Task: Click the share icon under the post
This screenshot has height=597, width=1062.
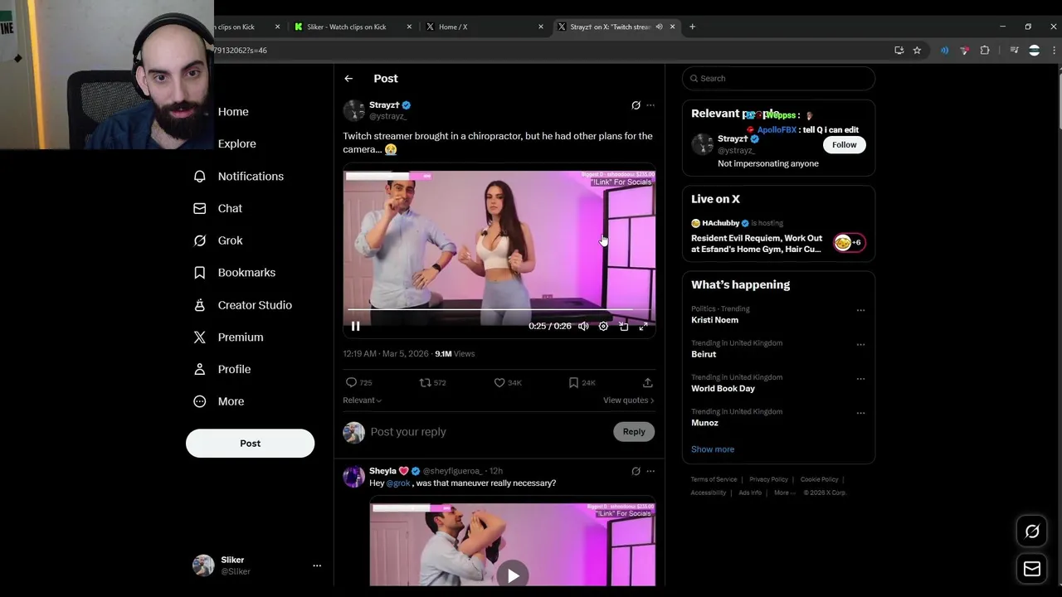Action: point(647,383)
